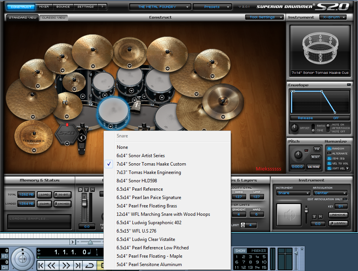Toggle the Semi Seq humanize option
The image size is (358, 271).
(x=329, y=158)
